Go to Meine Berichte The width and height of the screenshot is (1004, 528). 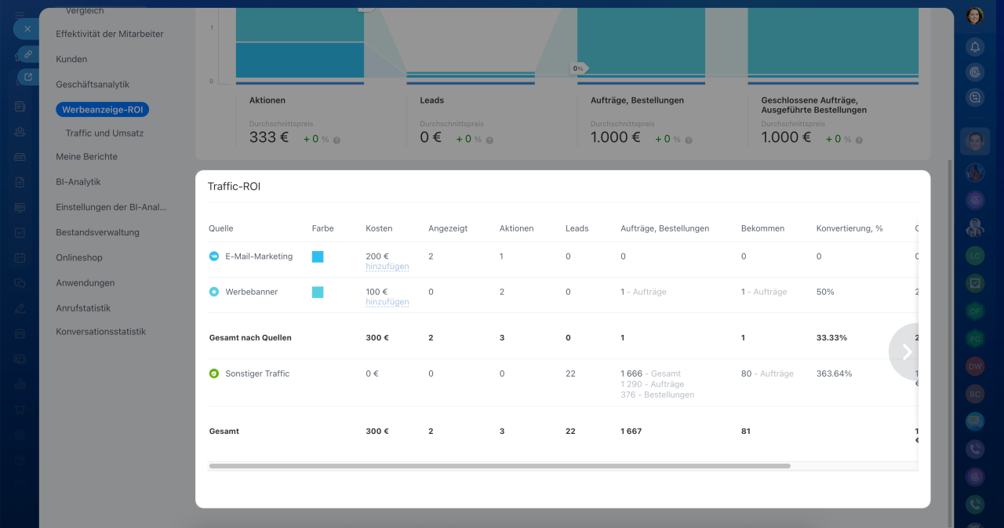pos(86,157)
